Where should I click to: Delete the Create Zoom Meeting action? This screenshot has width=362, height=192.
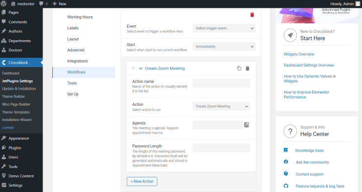pyautogui.click(x=248, y=69)
